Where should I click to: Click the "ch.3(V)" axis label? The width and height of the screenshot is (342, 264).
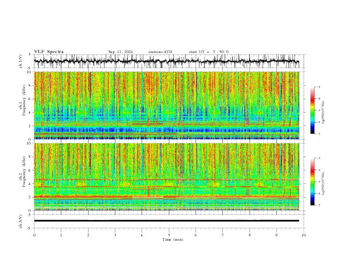21,221
